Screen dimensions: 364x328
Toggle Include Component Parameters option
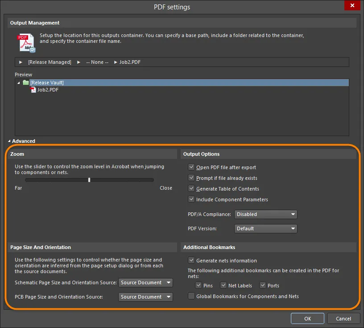pyautogui.click(x=191, y=199)
